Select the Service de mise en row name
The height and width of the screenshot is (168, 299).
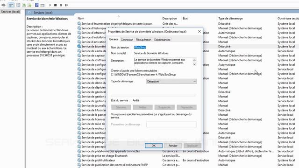point(93,124)
